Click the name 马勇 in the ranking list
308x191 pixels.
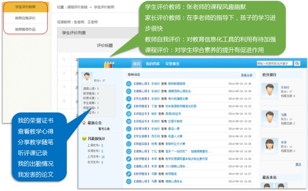tap(283, 115)
